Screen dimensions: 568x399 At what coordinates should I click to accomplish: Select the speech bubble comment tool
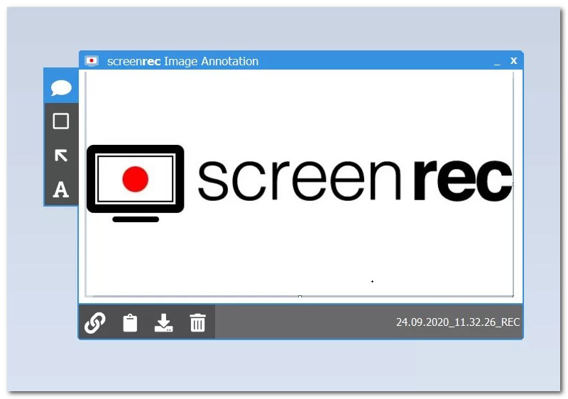pyautogui.click(x=61, y=87)
